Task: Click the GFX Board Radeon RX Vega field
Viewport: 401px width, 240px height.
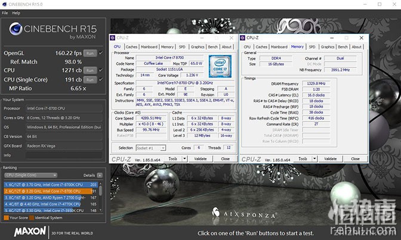Action: tap(64, 146)
